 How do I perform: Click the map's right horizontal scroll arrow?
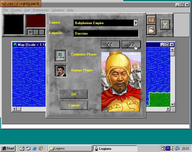click(x=168, y=109)
